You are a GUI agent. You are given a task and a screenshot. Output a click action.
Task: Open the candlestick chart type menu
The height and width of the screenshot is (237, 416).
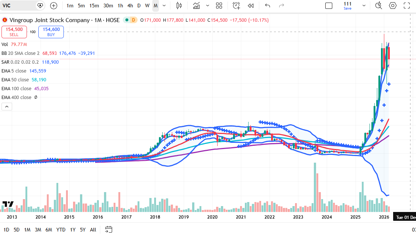click(x=179, y=6)
